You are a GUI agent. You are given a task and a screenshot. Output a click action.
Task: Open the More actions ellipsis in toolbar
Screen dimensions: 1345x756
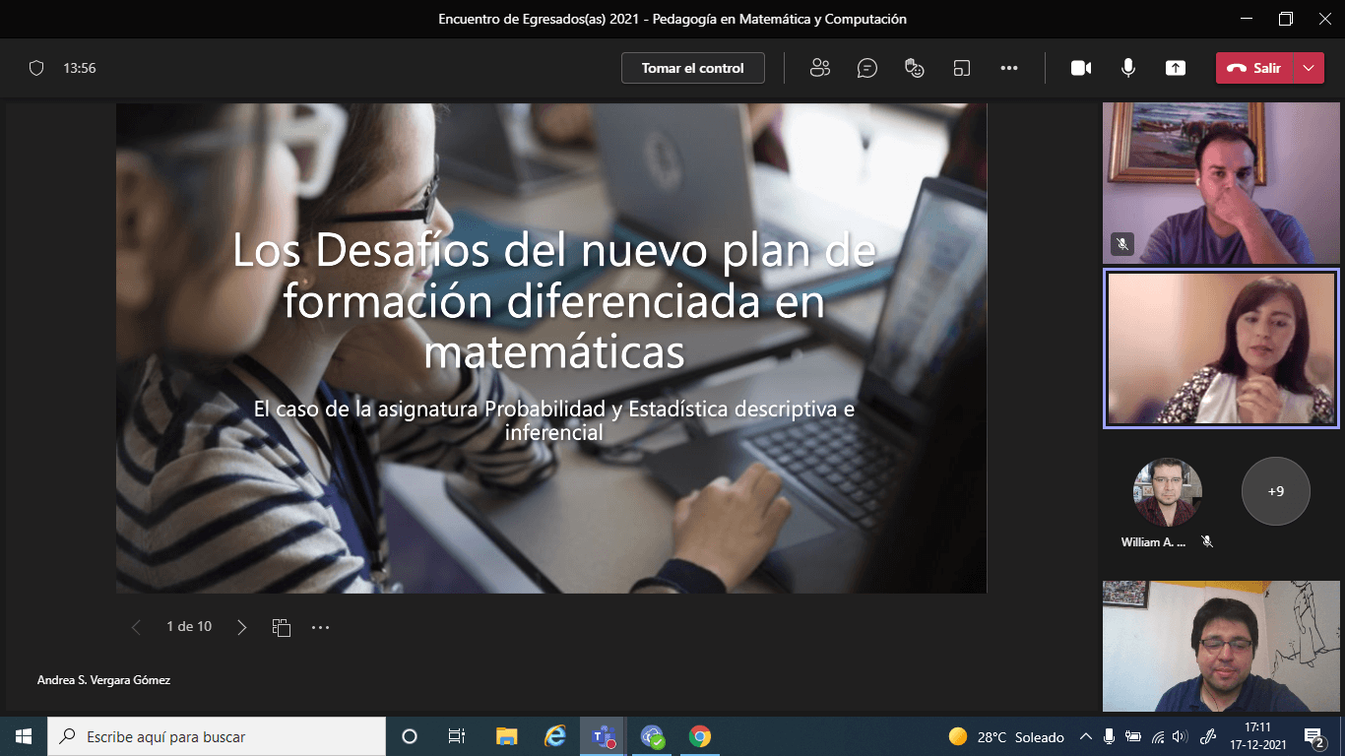click(1008, 68)
